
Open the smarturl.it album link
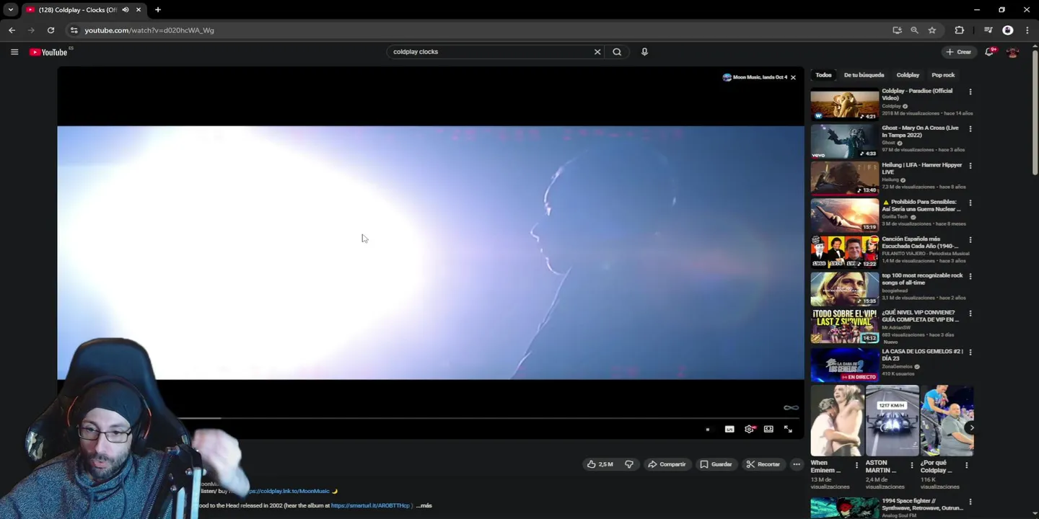click(x=370, y=506)
